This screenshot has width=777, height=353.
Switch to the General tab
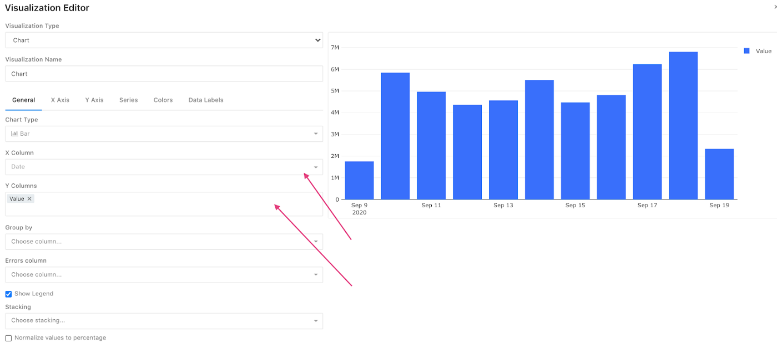pos(23,100)
